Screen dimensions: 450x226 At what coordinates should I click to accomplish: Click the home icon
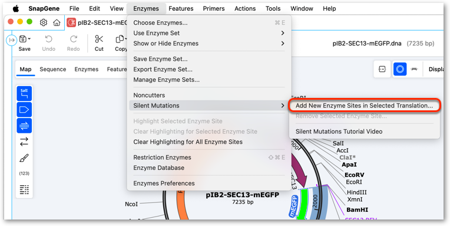click(x=57, y=22)
